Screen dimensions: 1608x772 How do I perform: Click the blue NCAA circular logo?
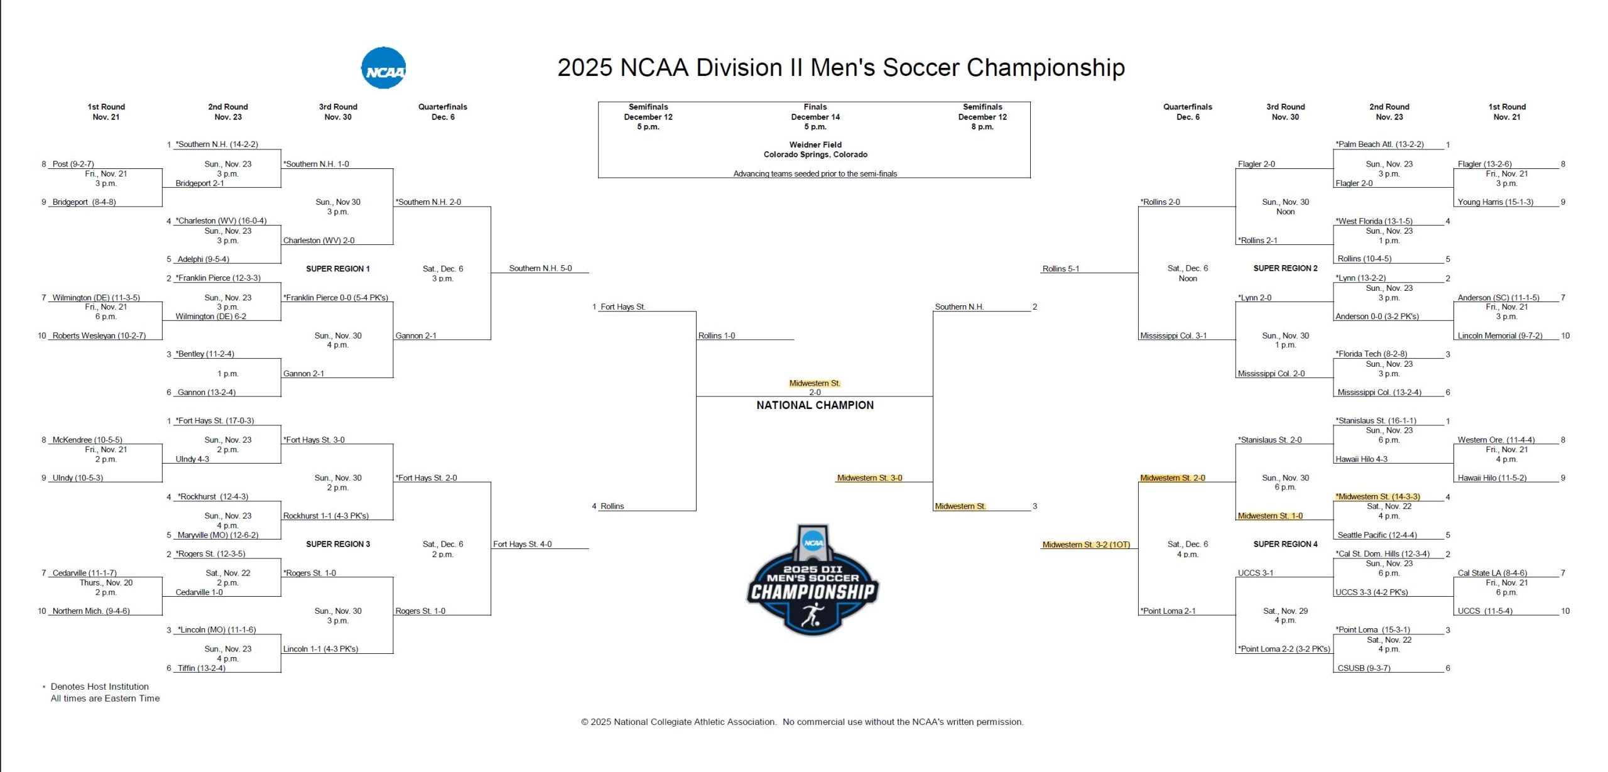[383, 68]
